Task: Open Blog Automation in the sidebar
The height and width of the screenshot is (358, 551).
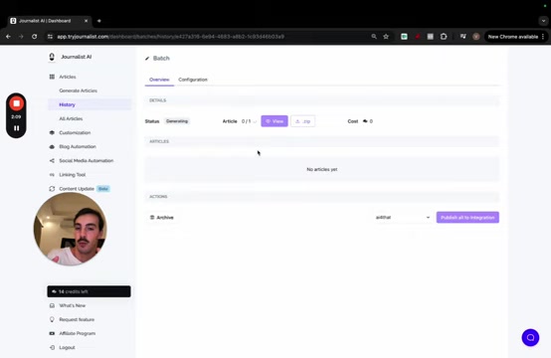Action: [x=78, y=147]
